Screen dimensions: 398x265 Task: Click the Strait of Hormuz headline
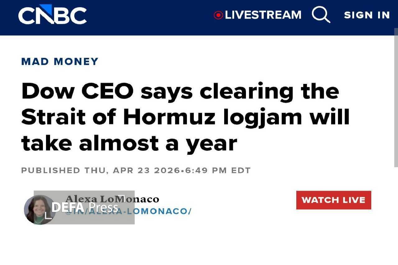185,117
